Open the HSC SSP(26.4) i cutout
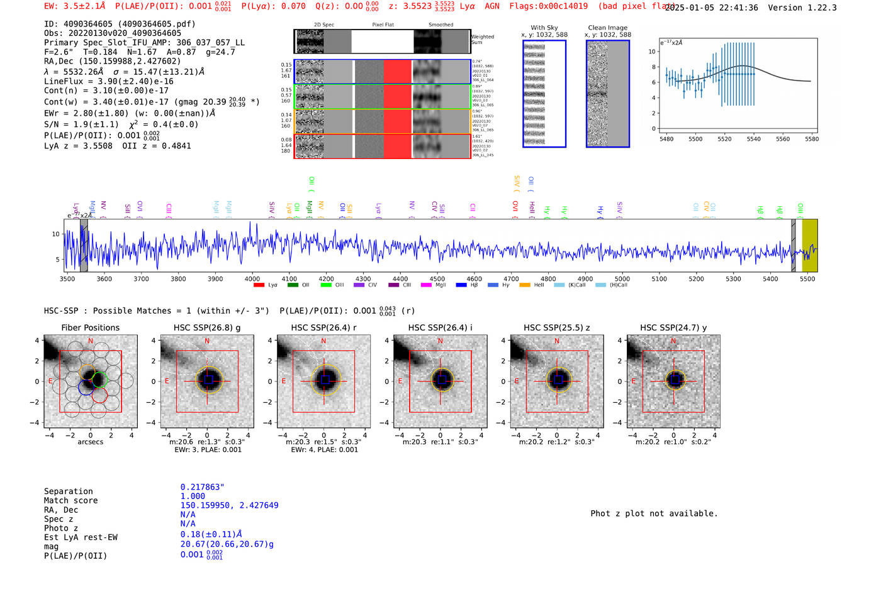This screenshot has width=881, height=599. [x=441, y=382]
